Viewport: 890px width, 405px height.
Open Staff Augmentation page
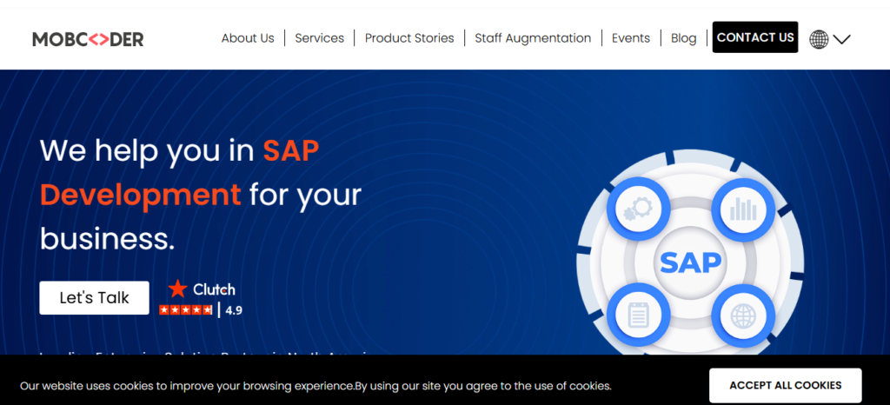coord(533,38)
